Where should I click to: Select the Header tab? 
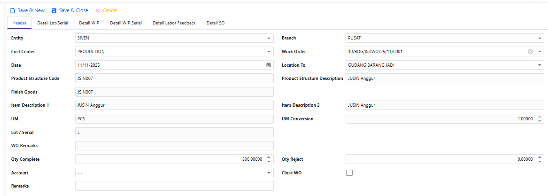click(x=20, y=23)
